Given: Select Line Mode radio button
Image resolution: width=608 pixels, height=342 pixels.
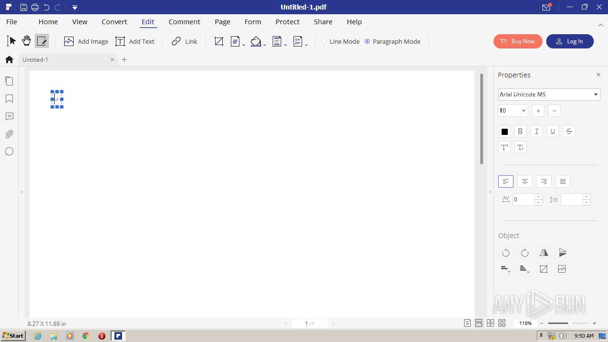Looking at the screenshot, I should tap(324, 41).
